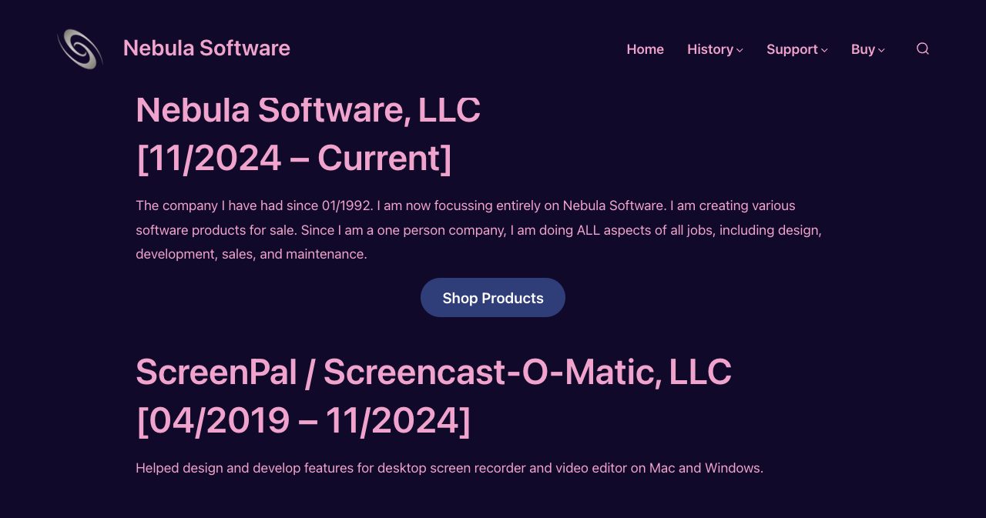Open the Nebula Software site title link

[206, 48]
